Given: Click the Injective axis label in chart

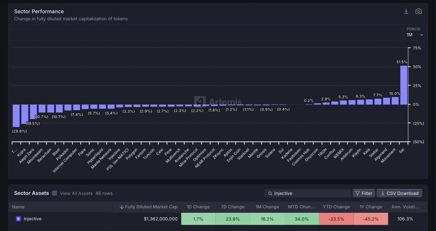Looking at the screenshot, I should (x=115, y=154).
